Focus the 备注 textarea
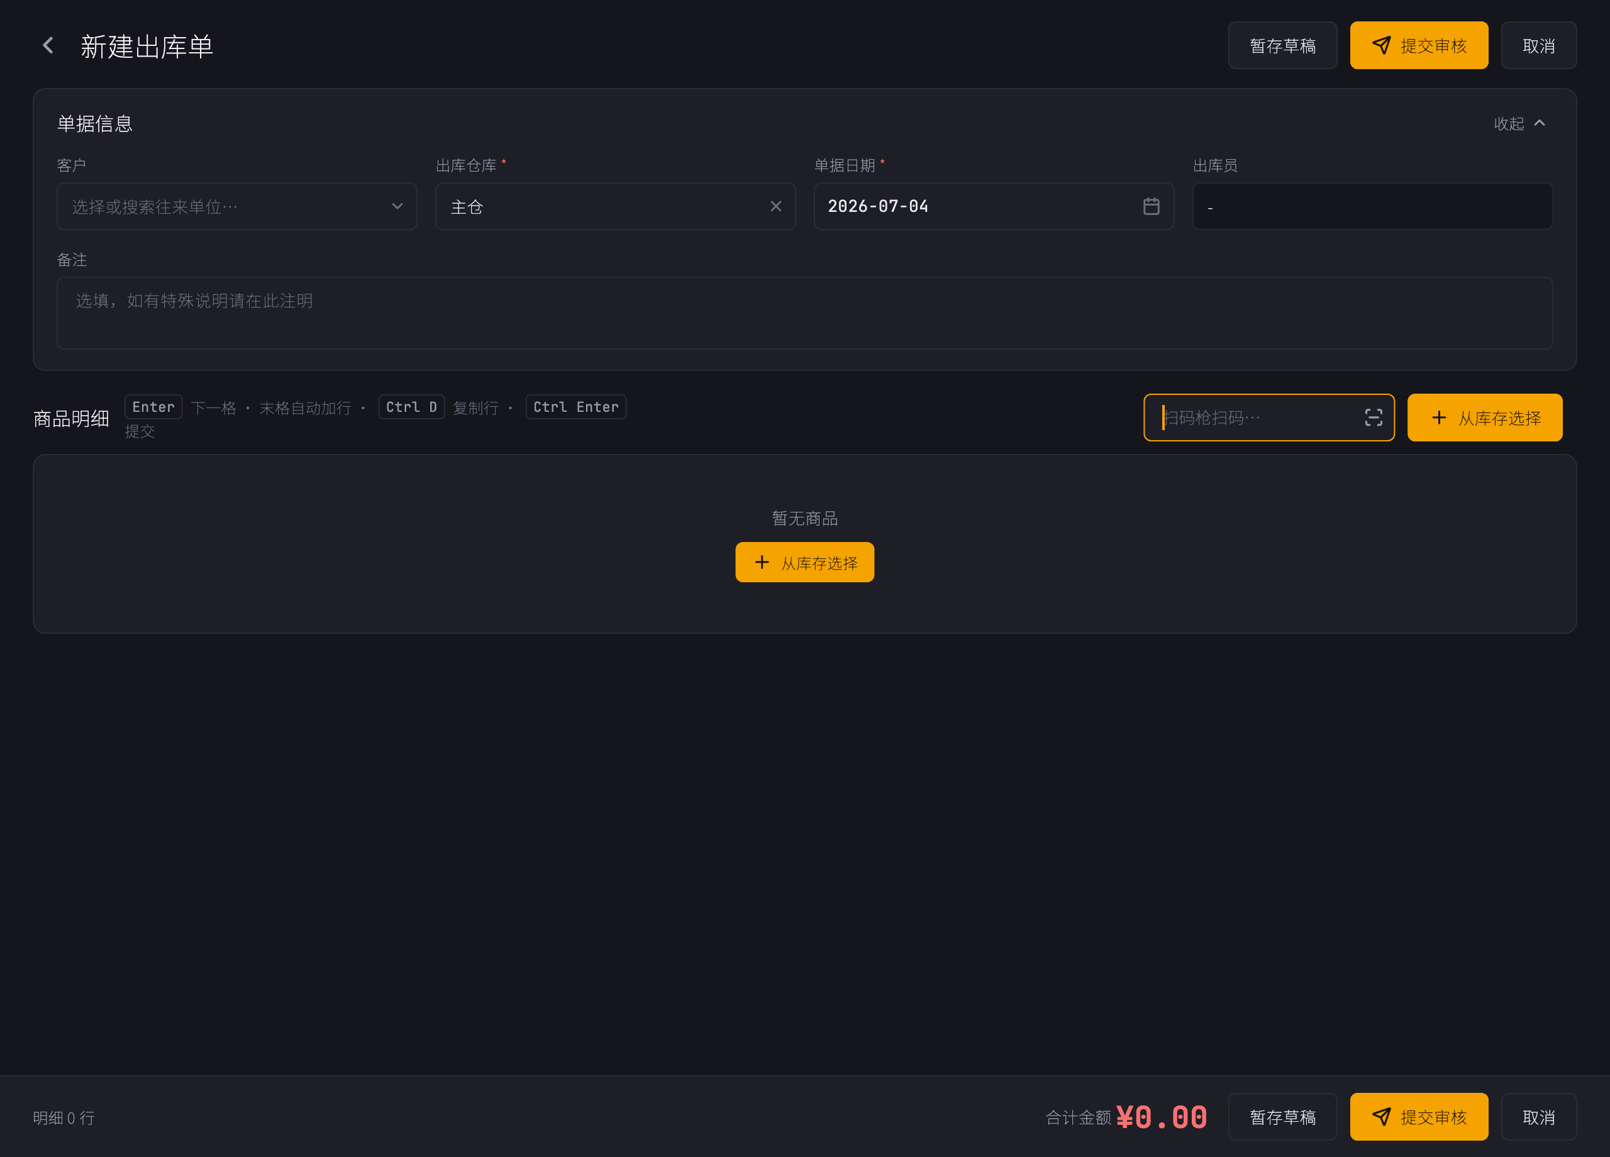The height and width of the screenshot is (1157, 1610). click(804, 313)
